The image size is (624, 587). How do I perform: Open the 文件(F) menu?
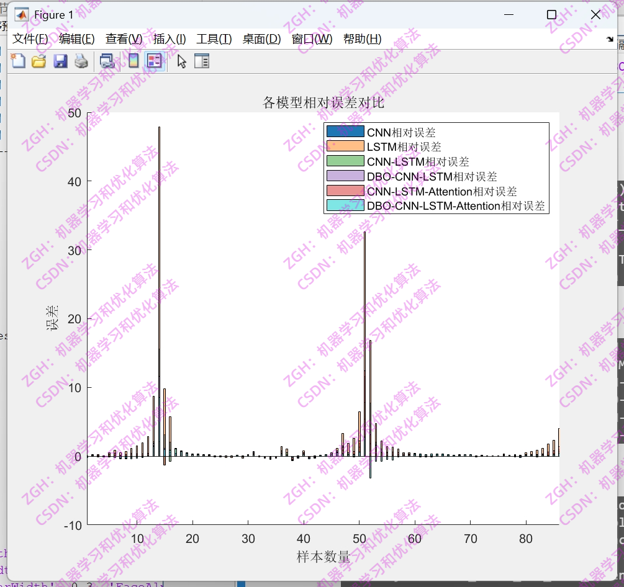[30, 39]
